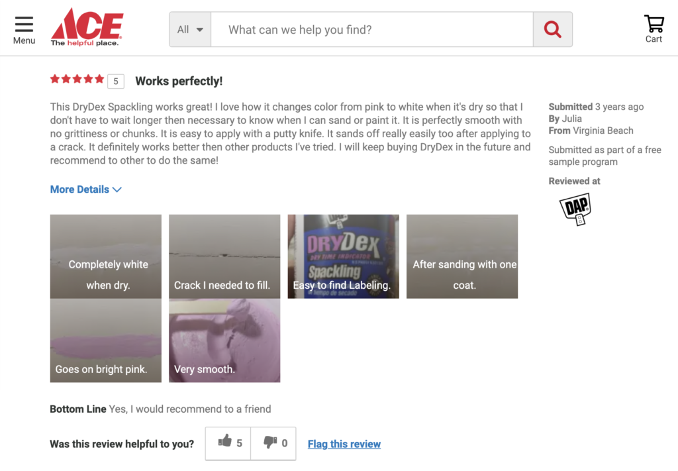Expand the More Details section
The width and height of the screenshot is (678, 471).
(x=86, y=189)
